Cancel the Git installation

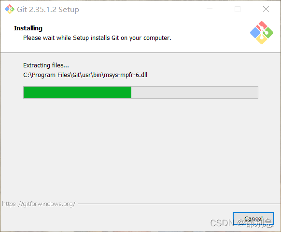pos(253,219)
